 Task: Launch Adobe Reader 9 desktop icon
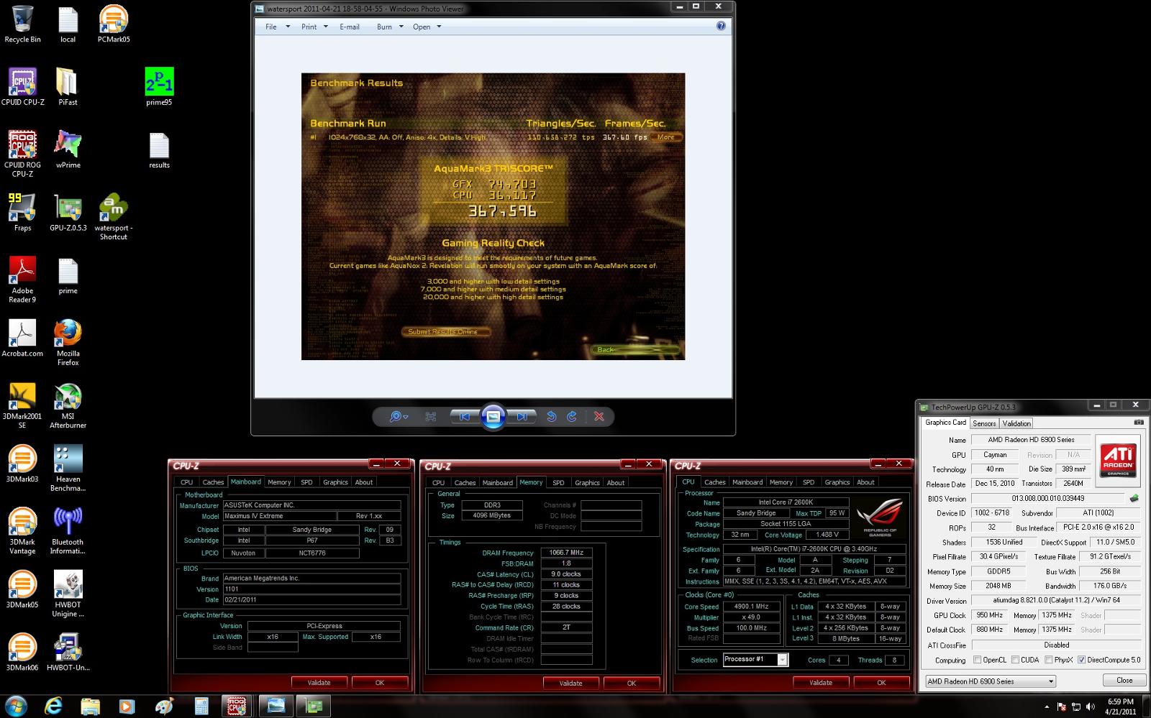(22, 280)
